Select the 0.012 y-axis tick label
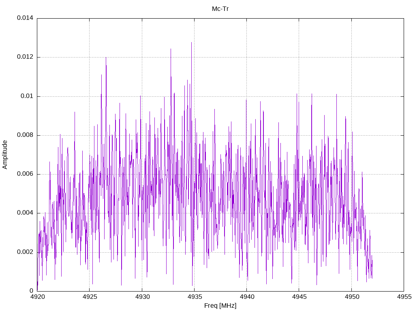 25,57
